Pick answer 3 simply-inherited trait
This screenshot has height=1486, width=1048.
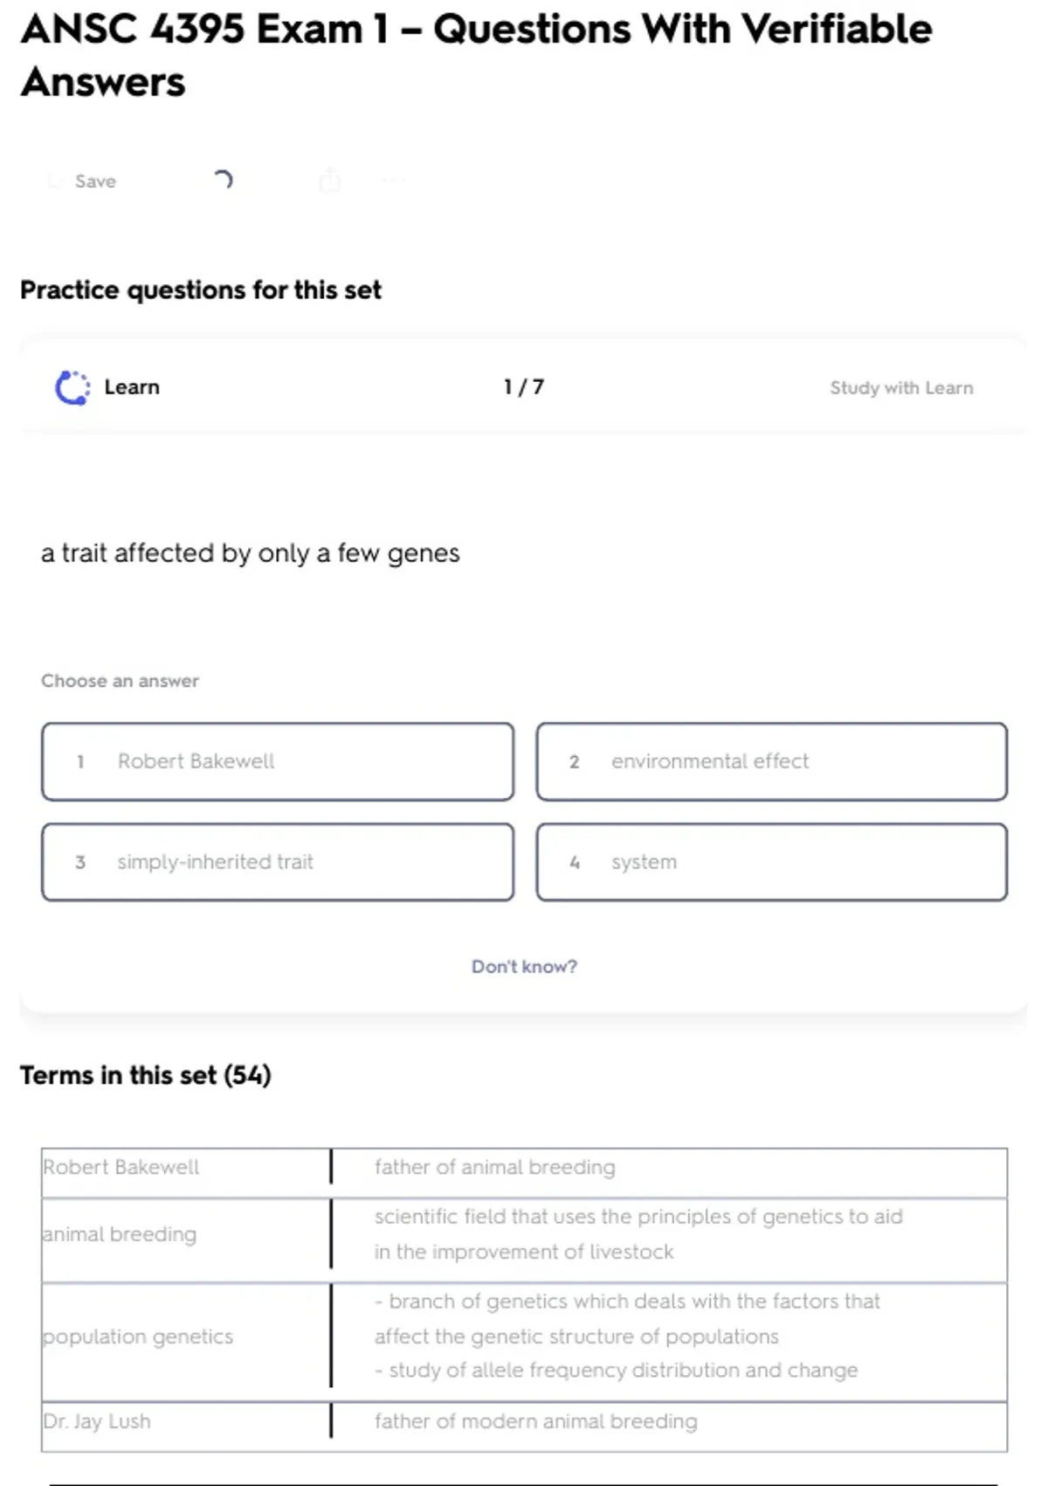point(278,862)
